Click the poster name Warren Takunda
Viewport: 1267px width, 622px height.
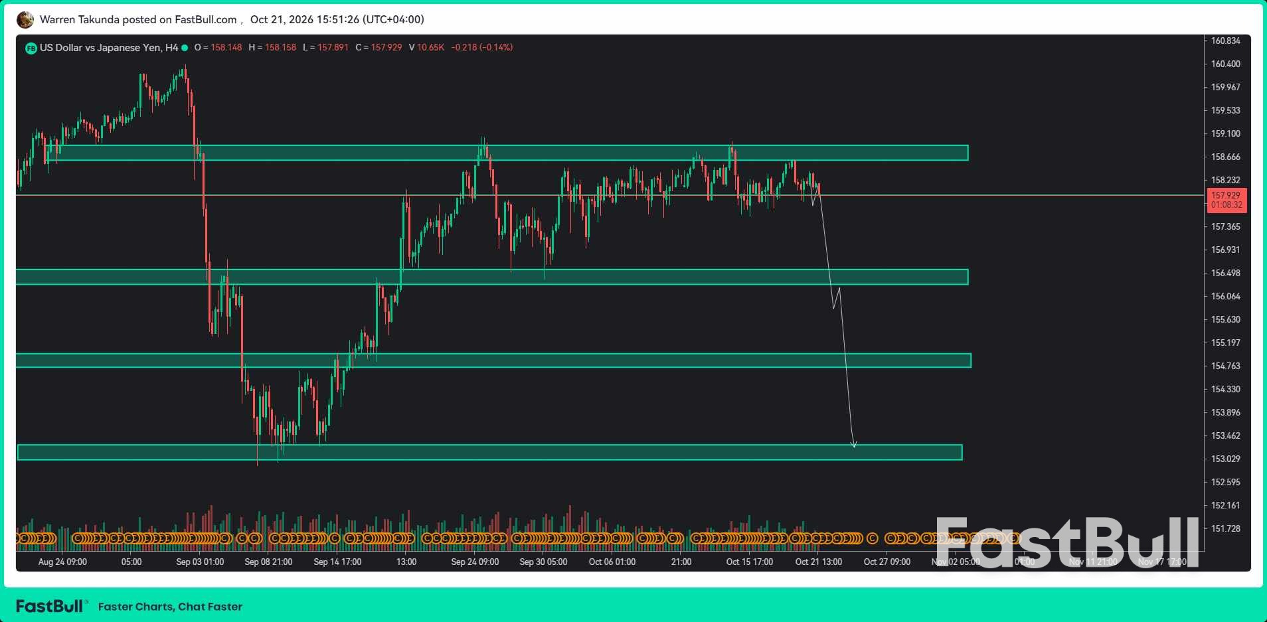click(80, 19)
